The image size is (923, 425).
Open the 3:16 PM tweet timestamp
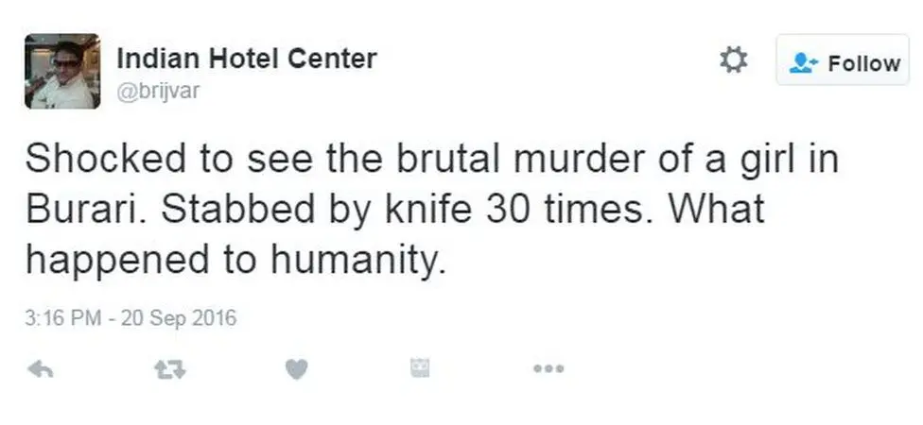click(62, 317)
